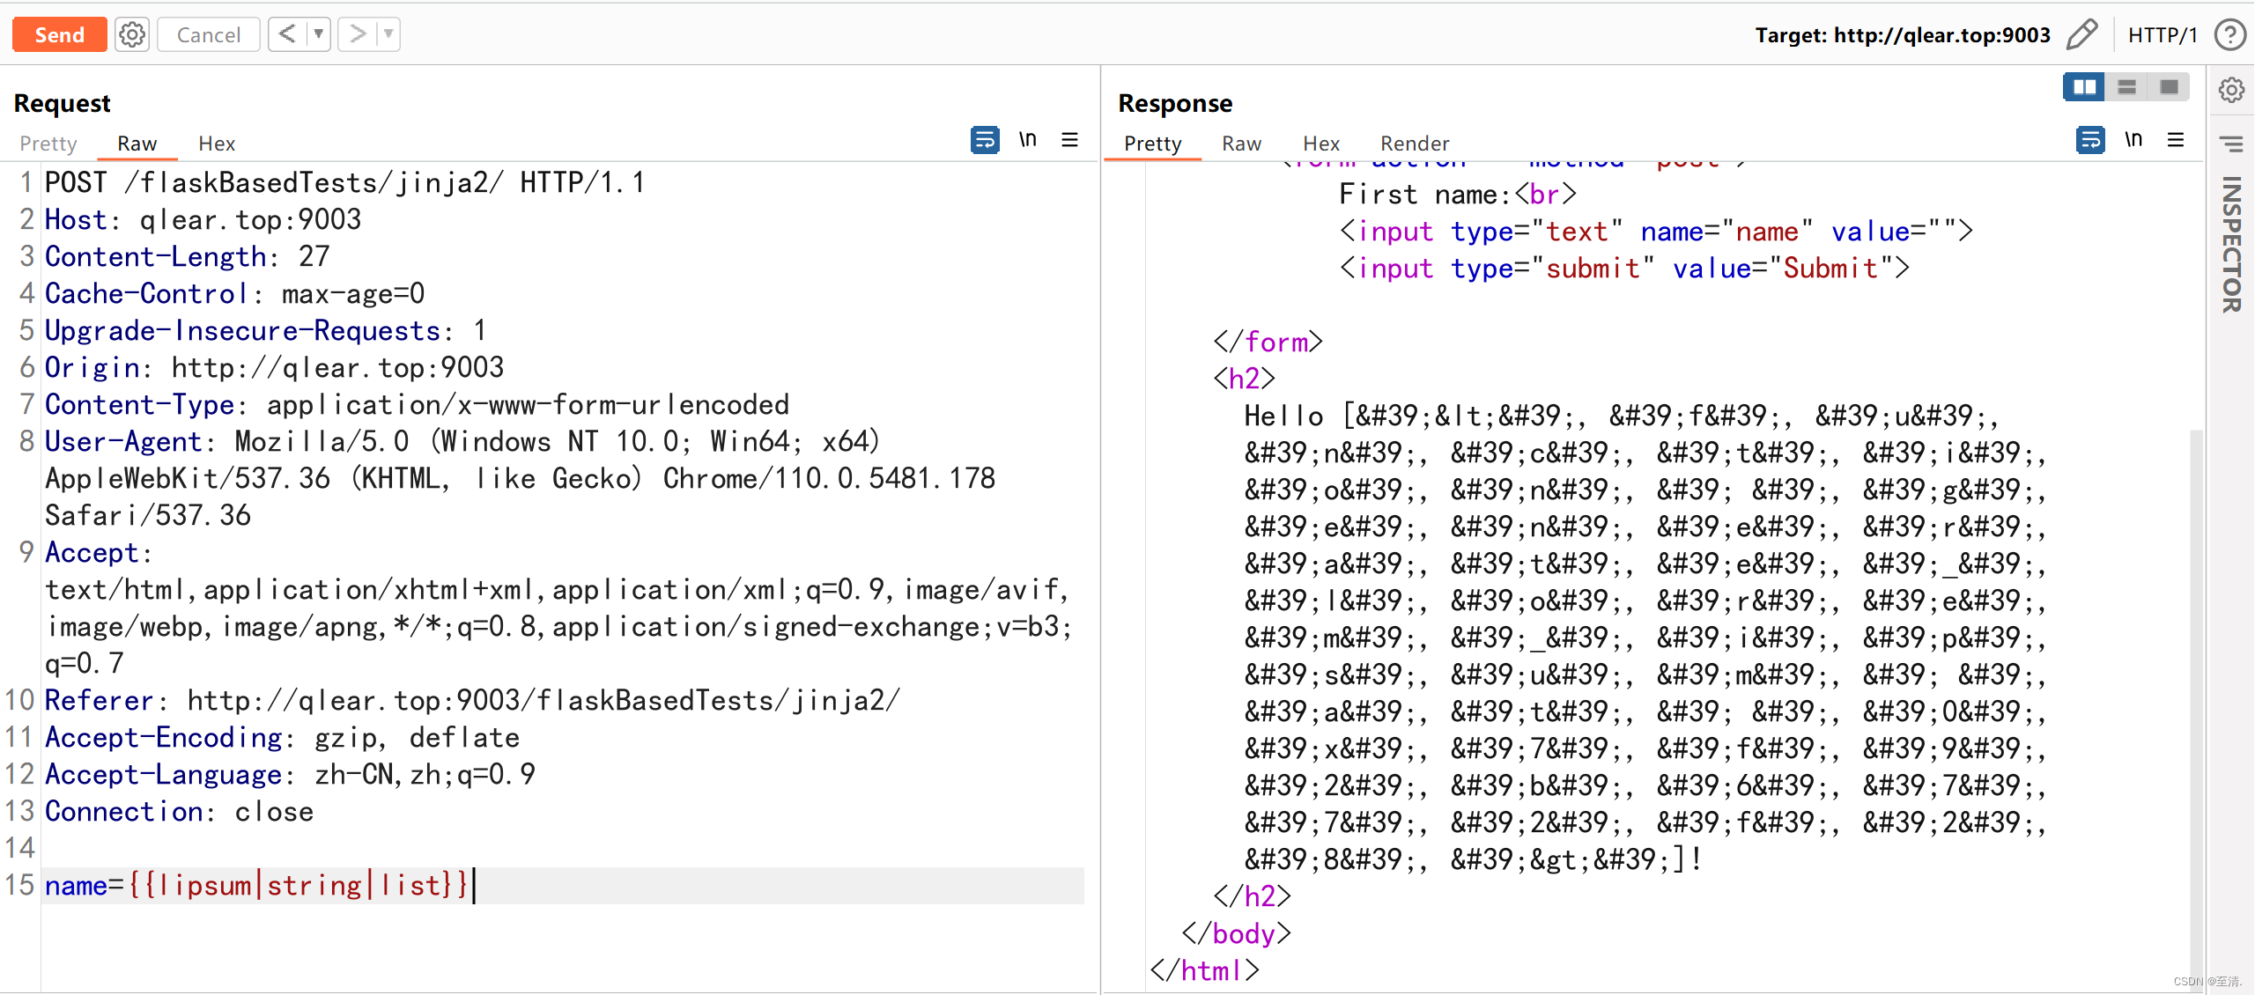Click the Origin header line
2255x995 pixels.
[275, 367]
